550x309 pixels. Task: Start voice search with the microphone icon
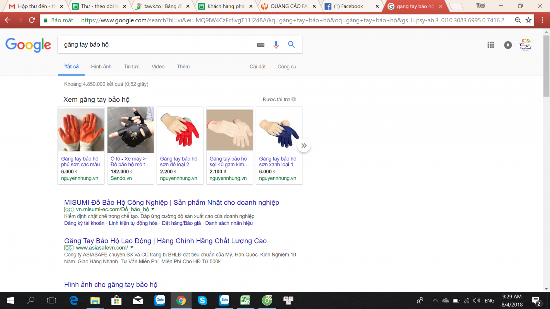tap(276, 45)
